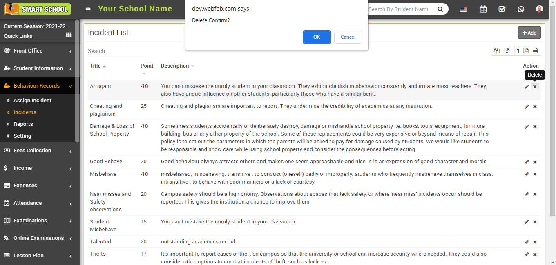556x265 pixels.
Task: Click the edit pencil for Arrogant incident
Action: click(x=527, y=87)
